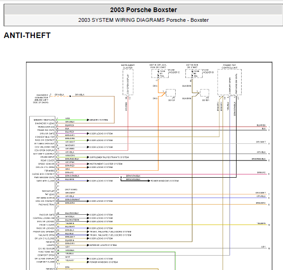Select the ANTI-THEFT section heading
Image resolution: width=283 pixels, height=270 pixels.
point(27,35)
